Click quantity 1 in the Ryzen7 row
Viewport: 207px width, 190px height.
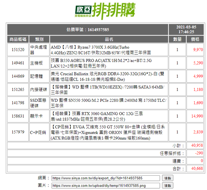177,50
